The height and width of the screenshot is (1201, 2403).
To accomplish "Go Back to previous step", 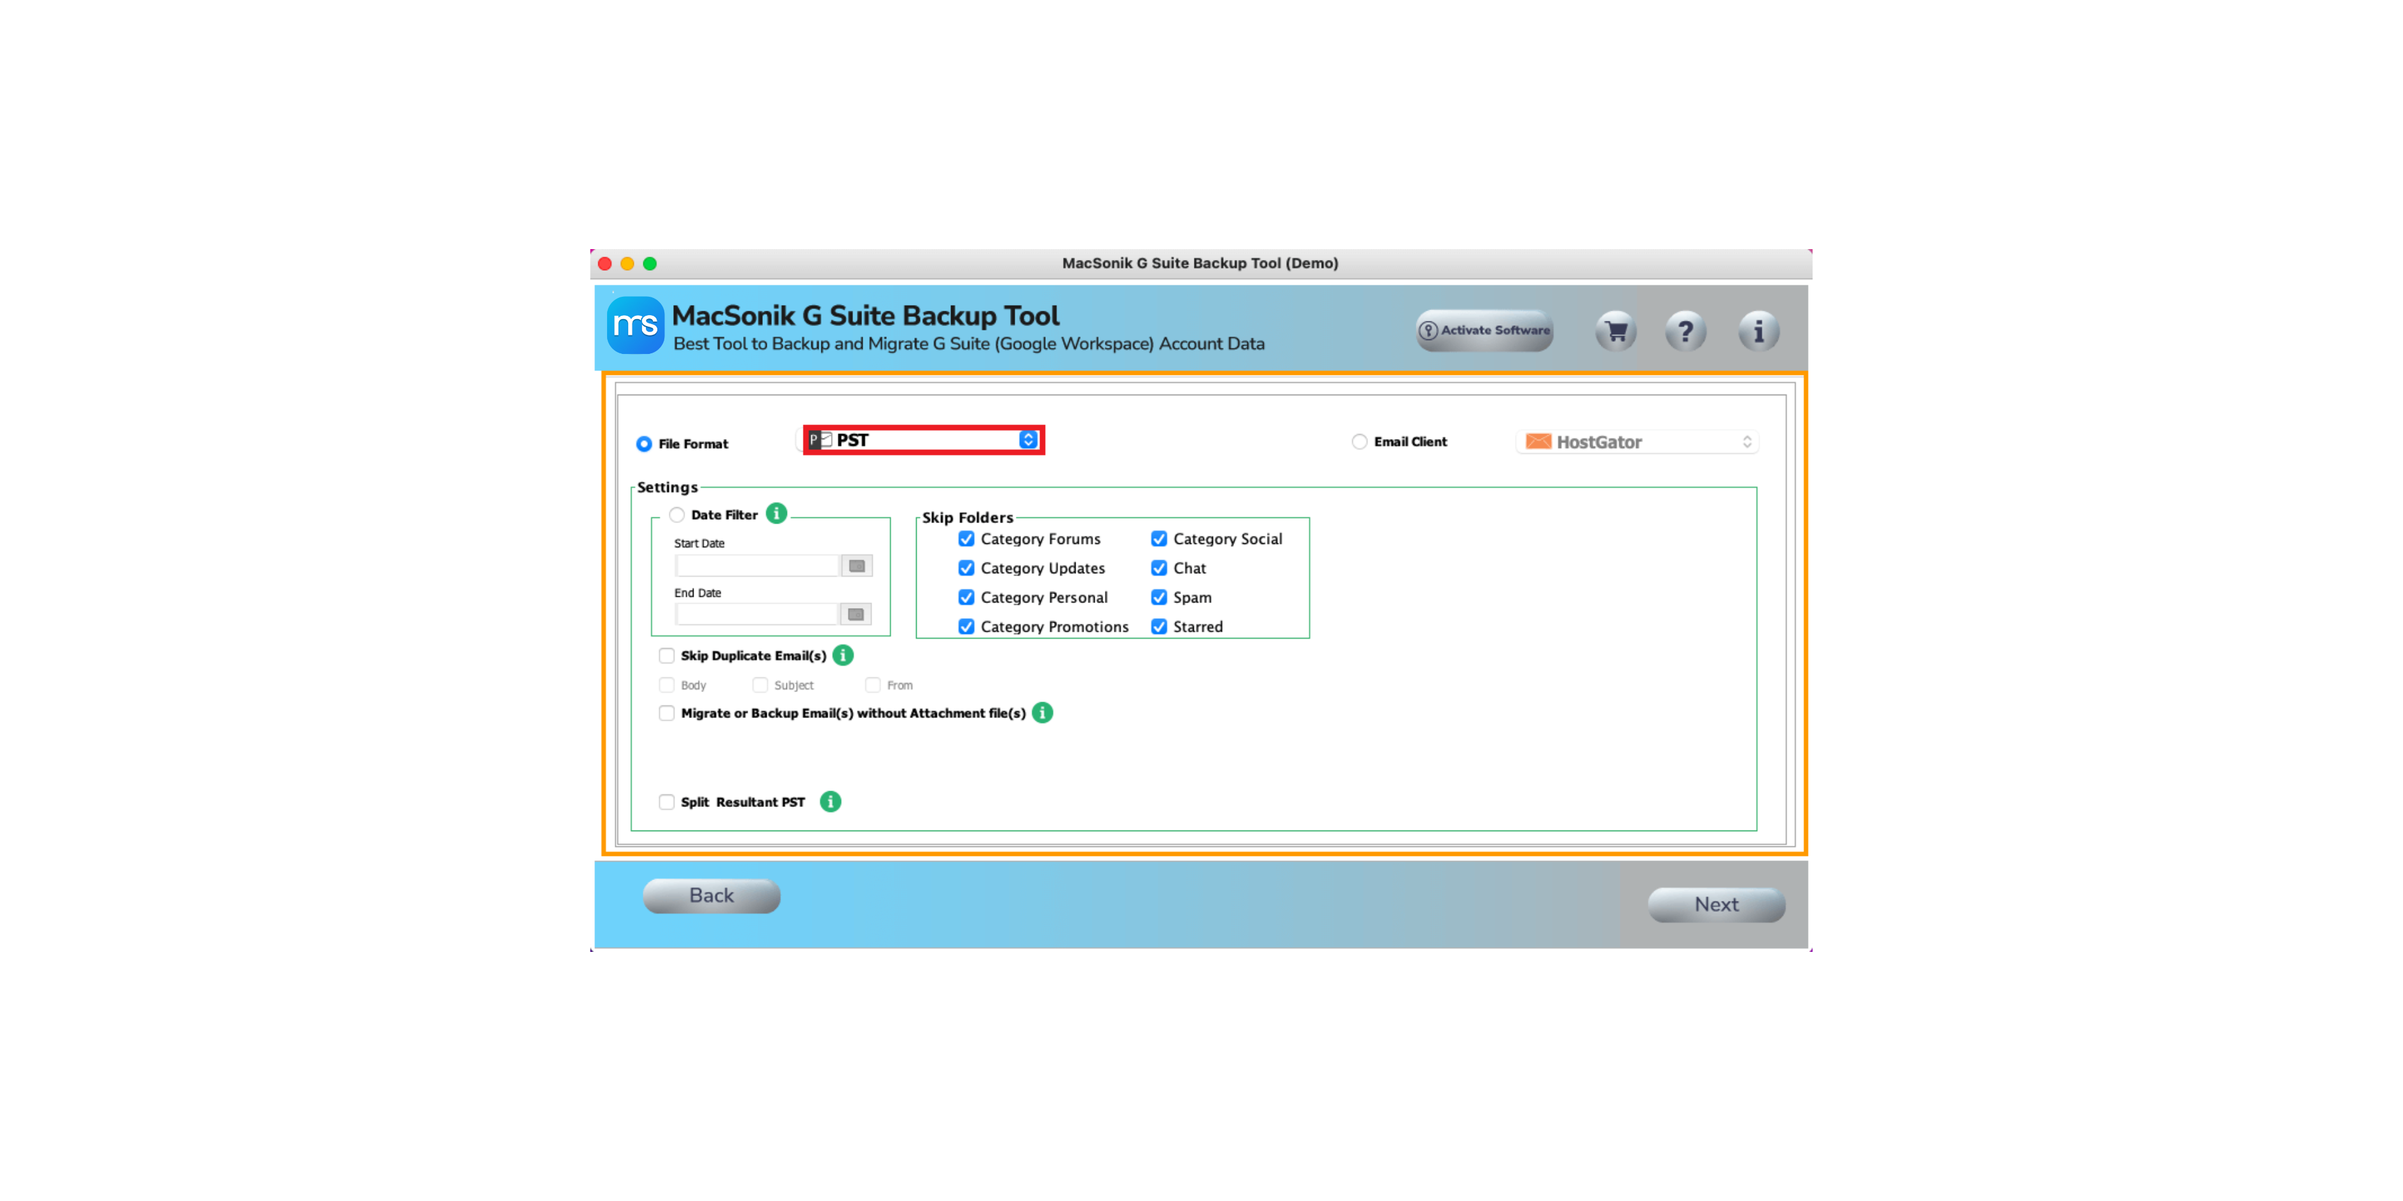I will pos(711,896).
